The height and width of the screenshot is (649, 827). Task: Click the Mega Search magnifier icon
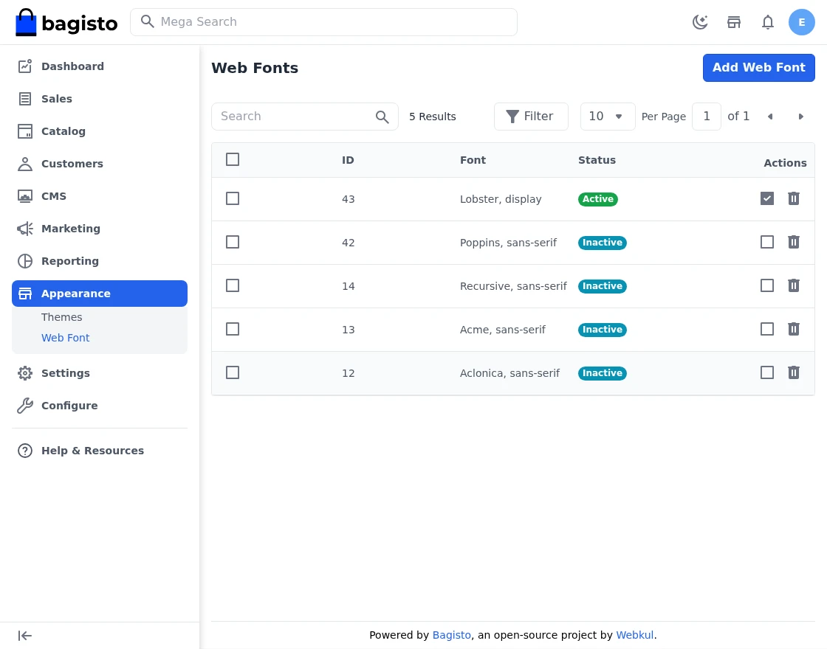click(x=147, y=21)
